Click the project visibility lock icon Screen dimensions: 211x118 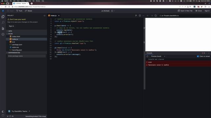(x=112, y=11)
